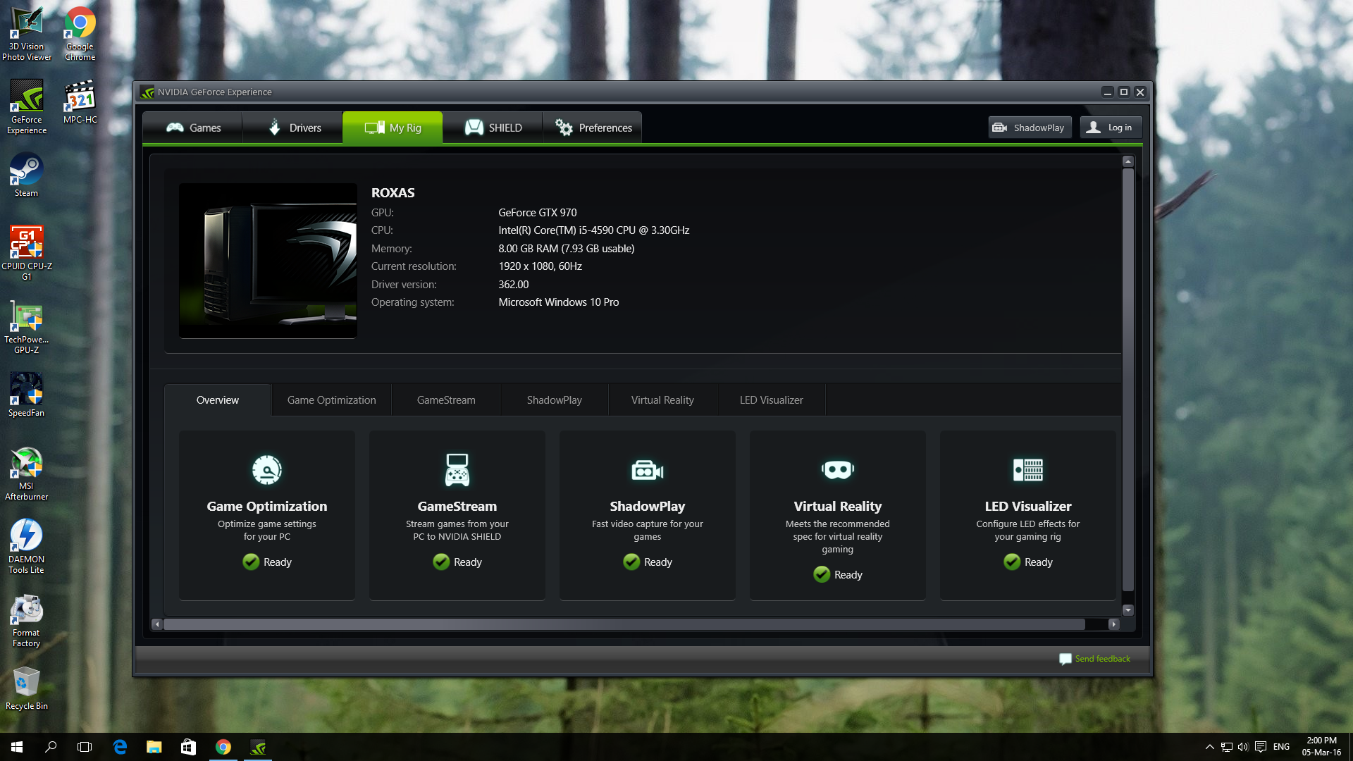Switch to the Drivers tab
The width and height of the screenshot is (1353, 761).
(x=293, y=128)
